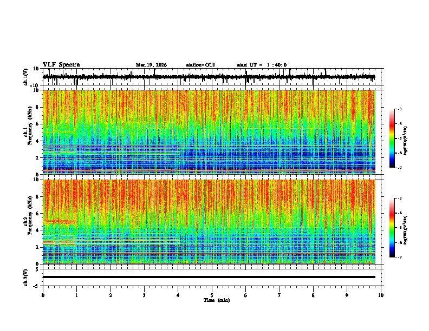
Task: Click the "Time (min)" axis label
Action: point(217,300)
